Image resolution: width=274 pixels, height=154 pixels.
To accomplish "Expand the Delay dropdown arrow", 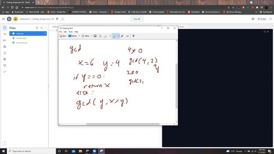I will (x=92, y=36).
